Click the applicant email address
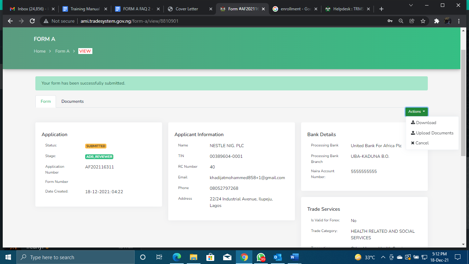The image size is (469, 264). (x=247, y=178)
